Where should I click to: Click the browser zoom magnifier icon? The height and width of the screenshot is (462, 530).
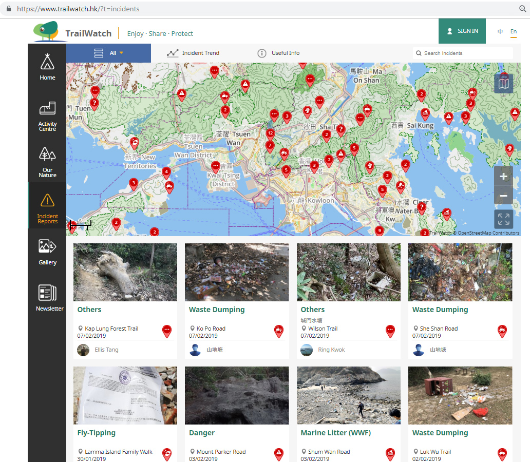pos(523,9)
